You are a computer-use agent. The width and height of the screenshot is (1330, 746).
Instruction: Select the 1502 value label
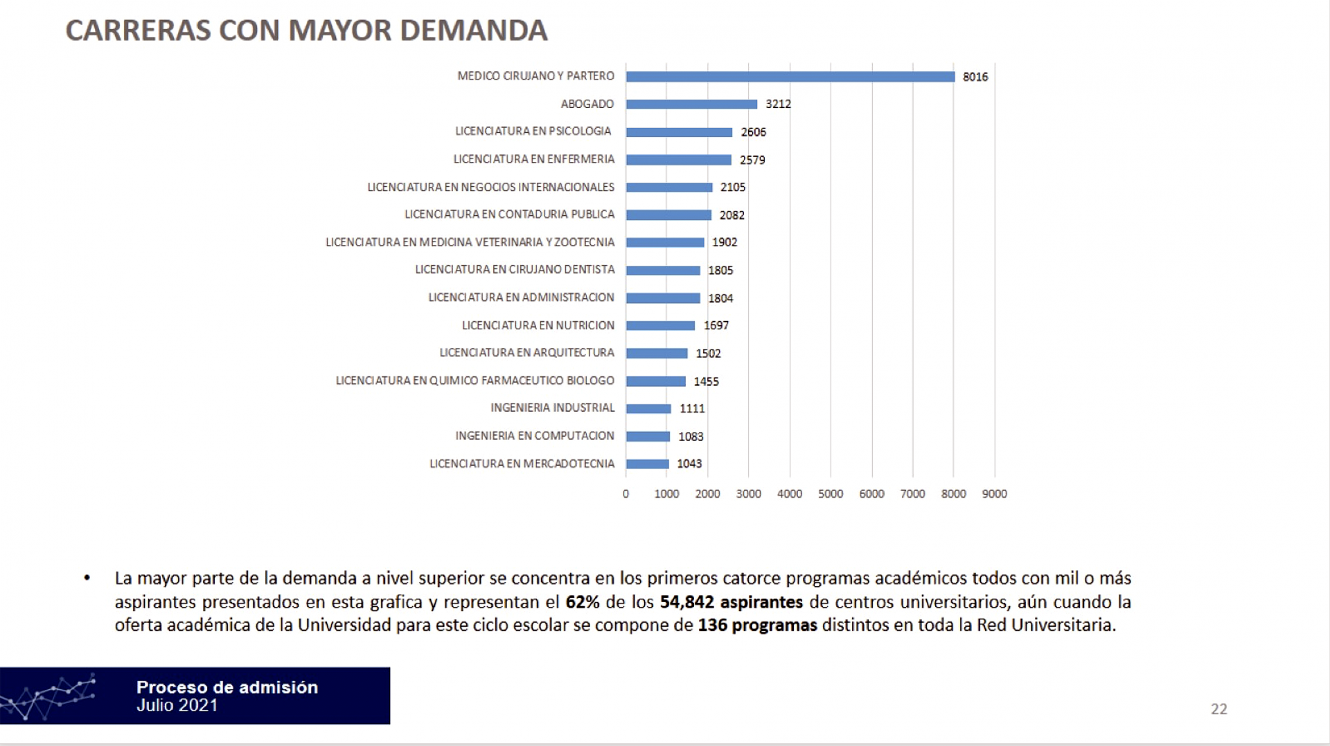[708, 354]
